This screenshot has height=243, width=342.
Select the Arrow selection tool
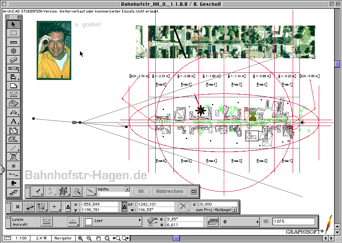tap(14, 24)
